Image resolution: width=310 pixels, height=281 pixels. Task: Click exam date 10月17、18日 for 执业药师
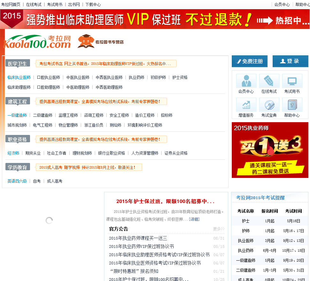click(293, 250)
